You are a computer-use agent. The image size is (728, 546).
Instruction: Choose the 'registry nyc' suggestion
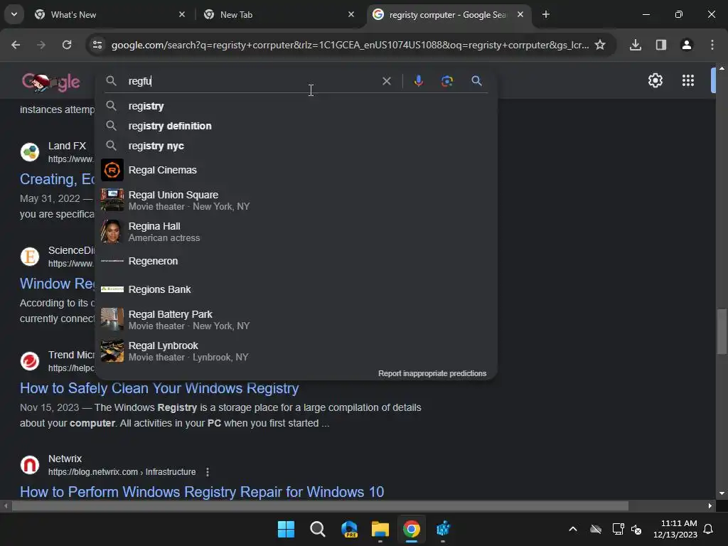tap(296, 146)
